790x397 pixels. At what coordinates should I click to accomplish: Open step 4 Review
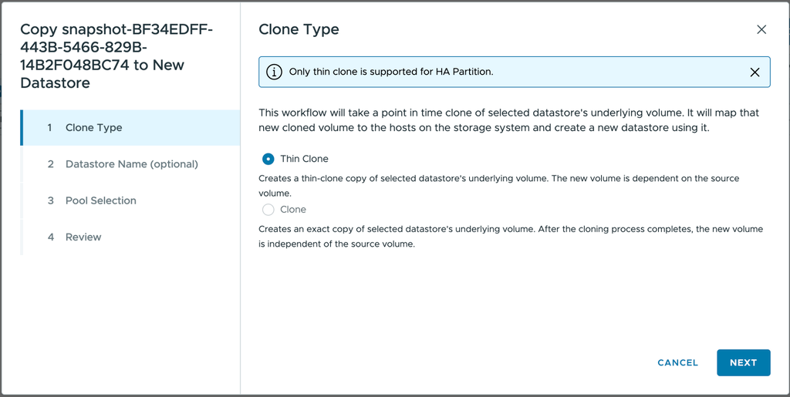(x=130, y=237)
